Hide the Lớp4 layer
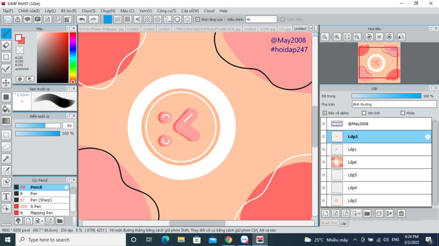This screenshot has height=246, width=439. pos(324,188)
